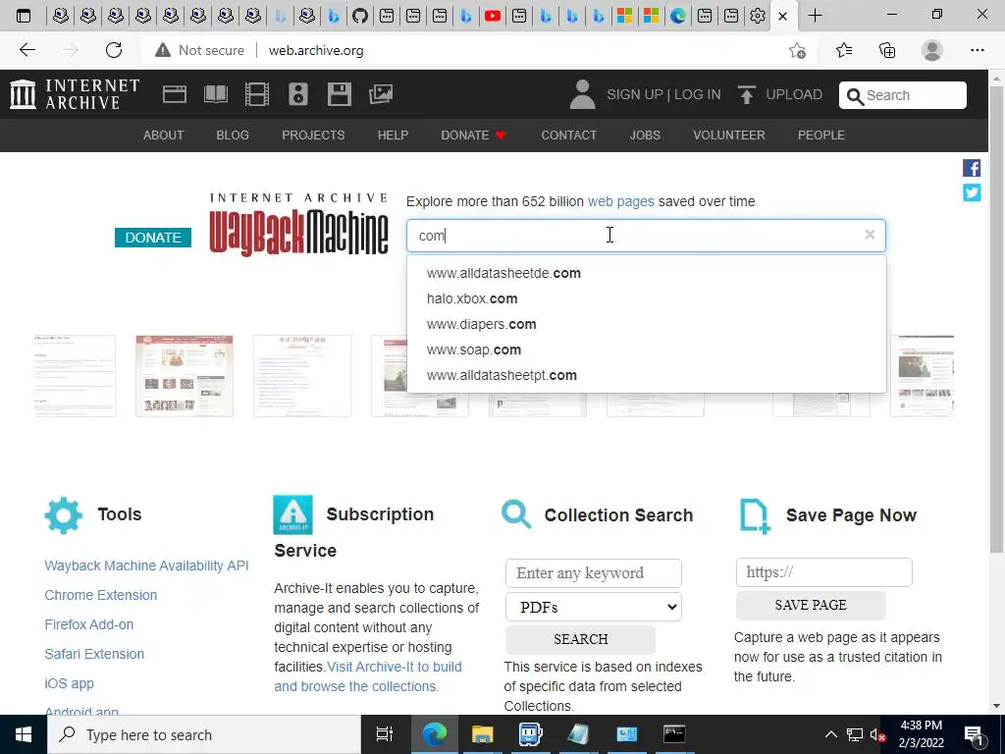This screenshot has width=1005, height=754.
Task: Click the Archive-It subscription icon
Action: pos(292,514)
